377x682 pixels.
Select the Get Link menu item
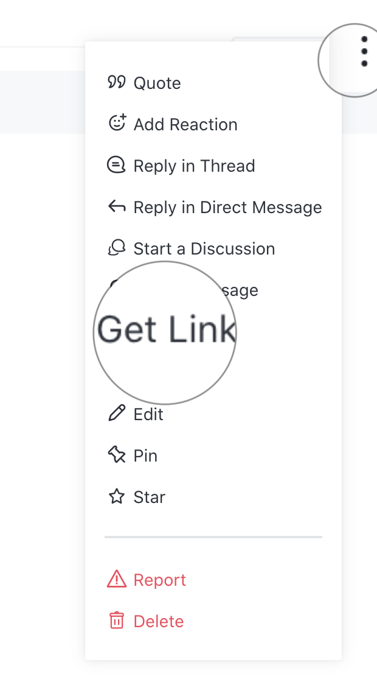(x=166, y=331)
